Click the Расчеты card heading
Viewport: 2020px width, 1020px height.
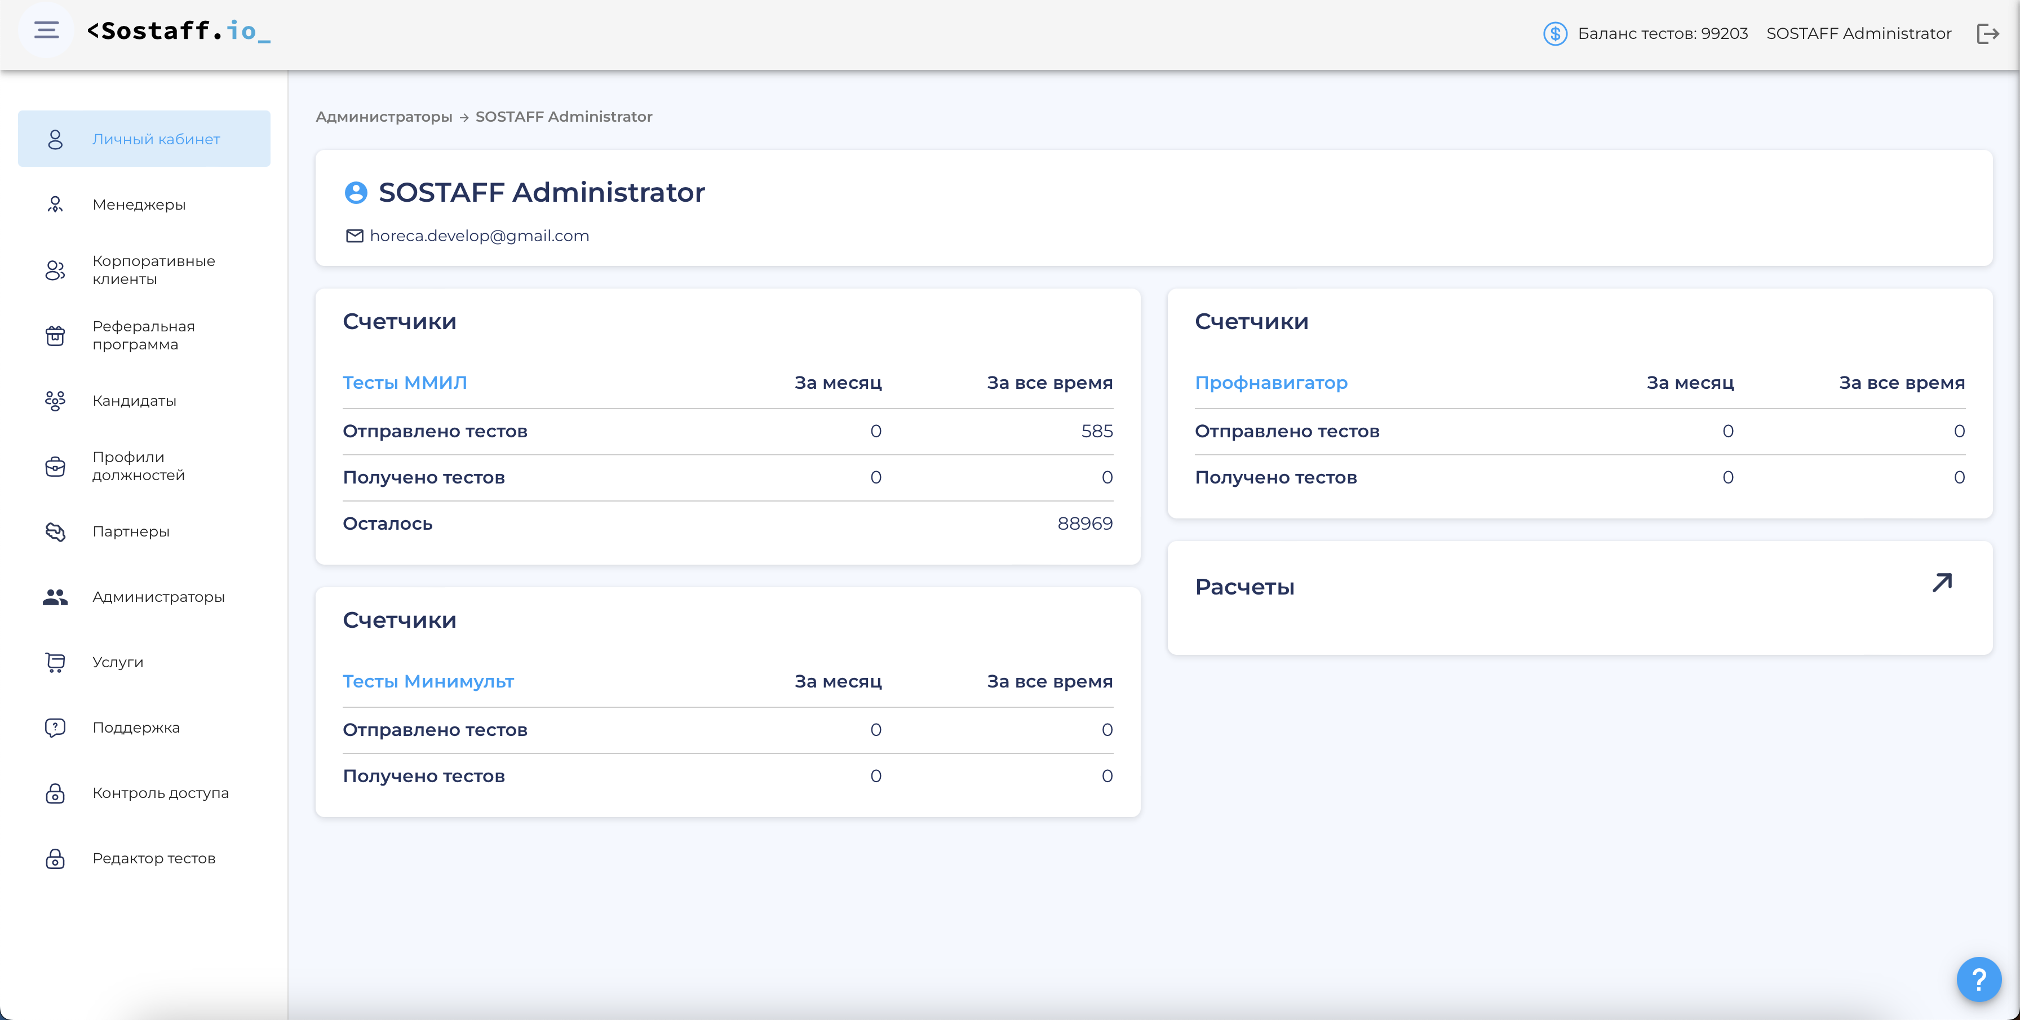(1244, 587)
